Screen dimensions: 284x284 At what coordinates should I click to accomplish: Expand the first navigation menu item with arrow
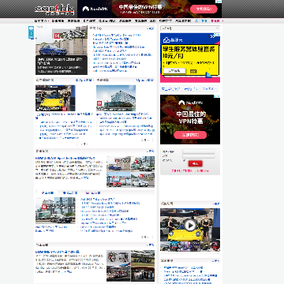coord(42,21)
